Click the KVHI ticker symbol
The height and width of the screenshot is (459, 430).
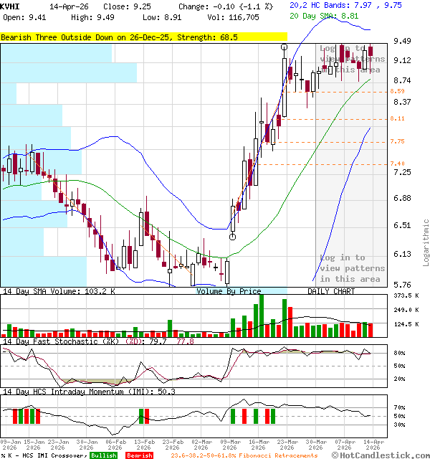[x=11, y=6]
